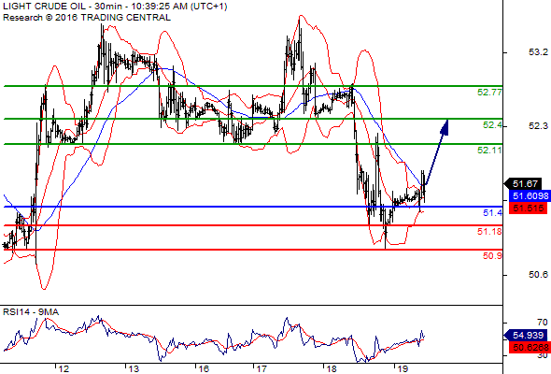Select the date 12 timeline marker
Screen dimensions: 551x374
(x=64, y=369)
